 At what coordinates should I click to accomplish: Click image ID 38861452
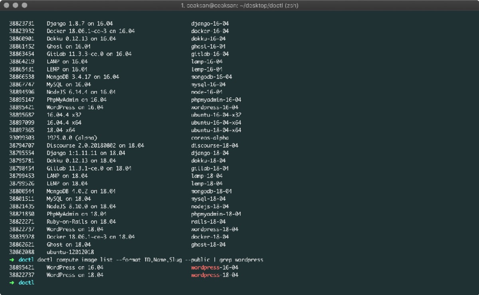[x=22, y=46]
